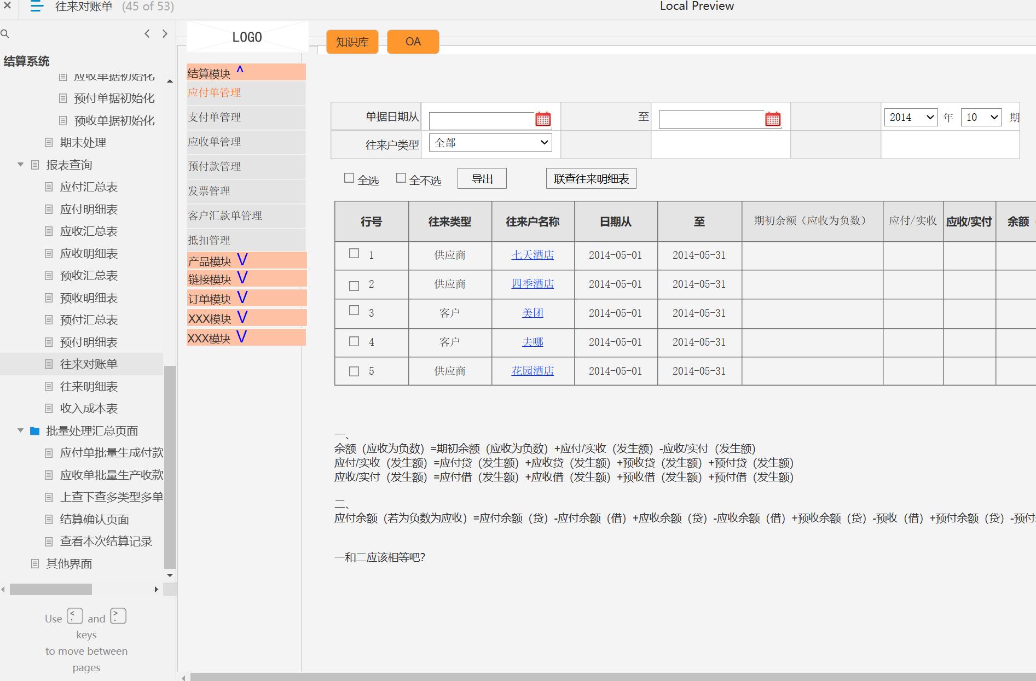
Task: Check row 4 checkbox for 去哪
Action: point(354,341)
